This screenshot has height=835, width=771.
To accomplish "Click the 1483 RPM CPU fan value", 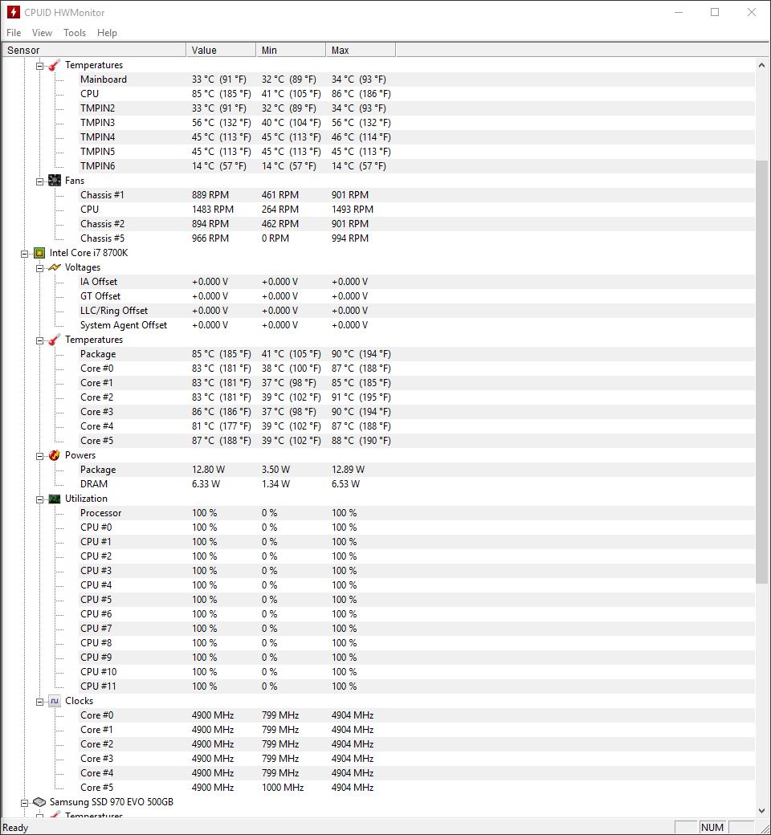I will click(213, 210).
